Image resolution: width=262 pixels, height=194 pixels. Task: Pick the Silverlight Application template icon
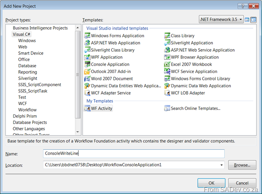click(167, 43)
